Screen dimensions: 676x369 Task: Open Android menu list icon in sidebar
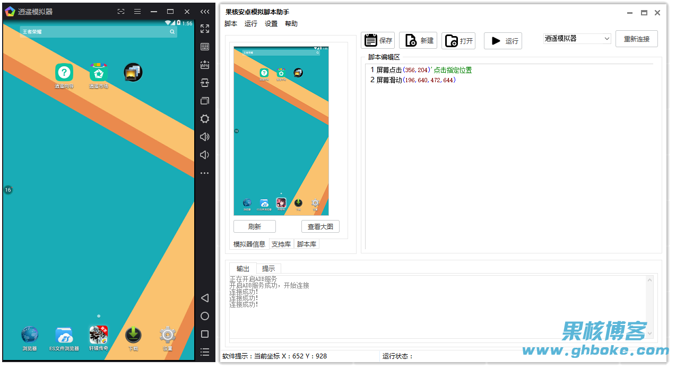tap(205, 352)
